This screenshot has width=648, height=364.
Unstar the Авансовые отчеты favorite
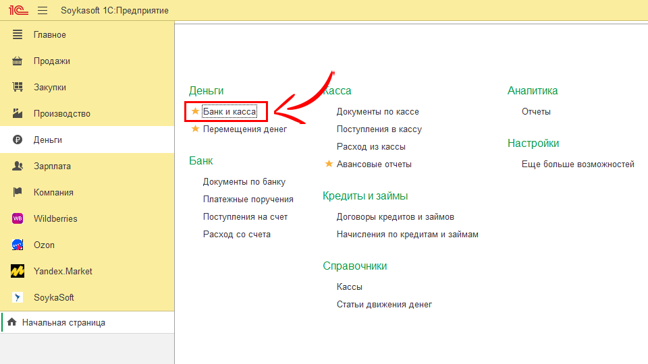point(329,164)
